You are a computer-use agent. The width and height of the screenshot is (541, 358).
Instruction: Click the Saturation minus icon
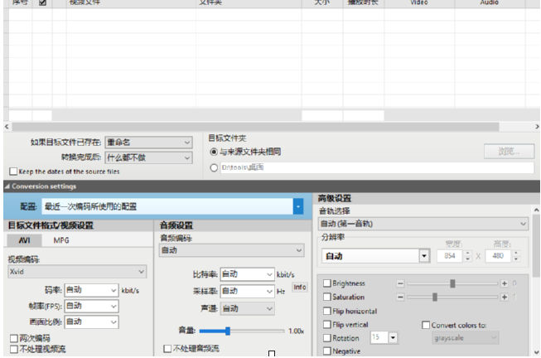coord(400,297)
